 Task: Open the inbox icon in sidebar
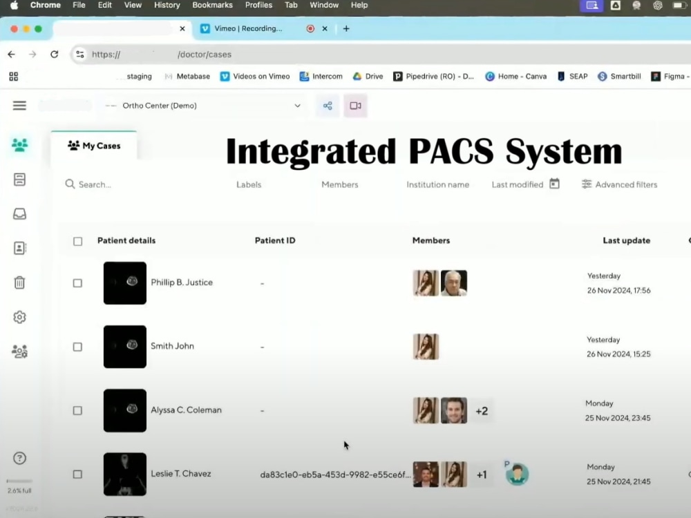click(19, 213)
